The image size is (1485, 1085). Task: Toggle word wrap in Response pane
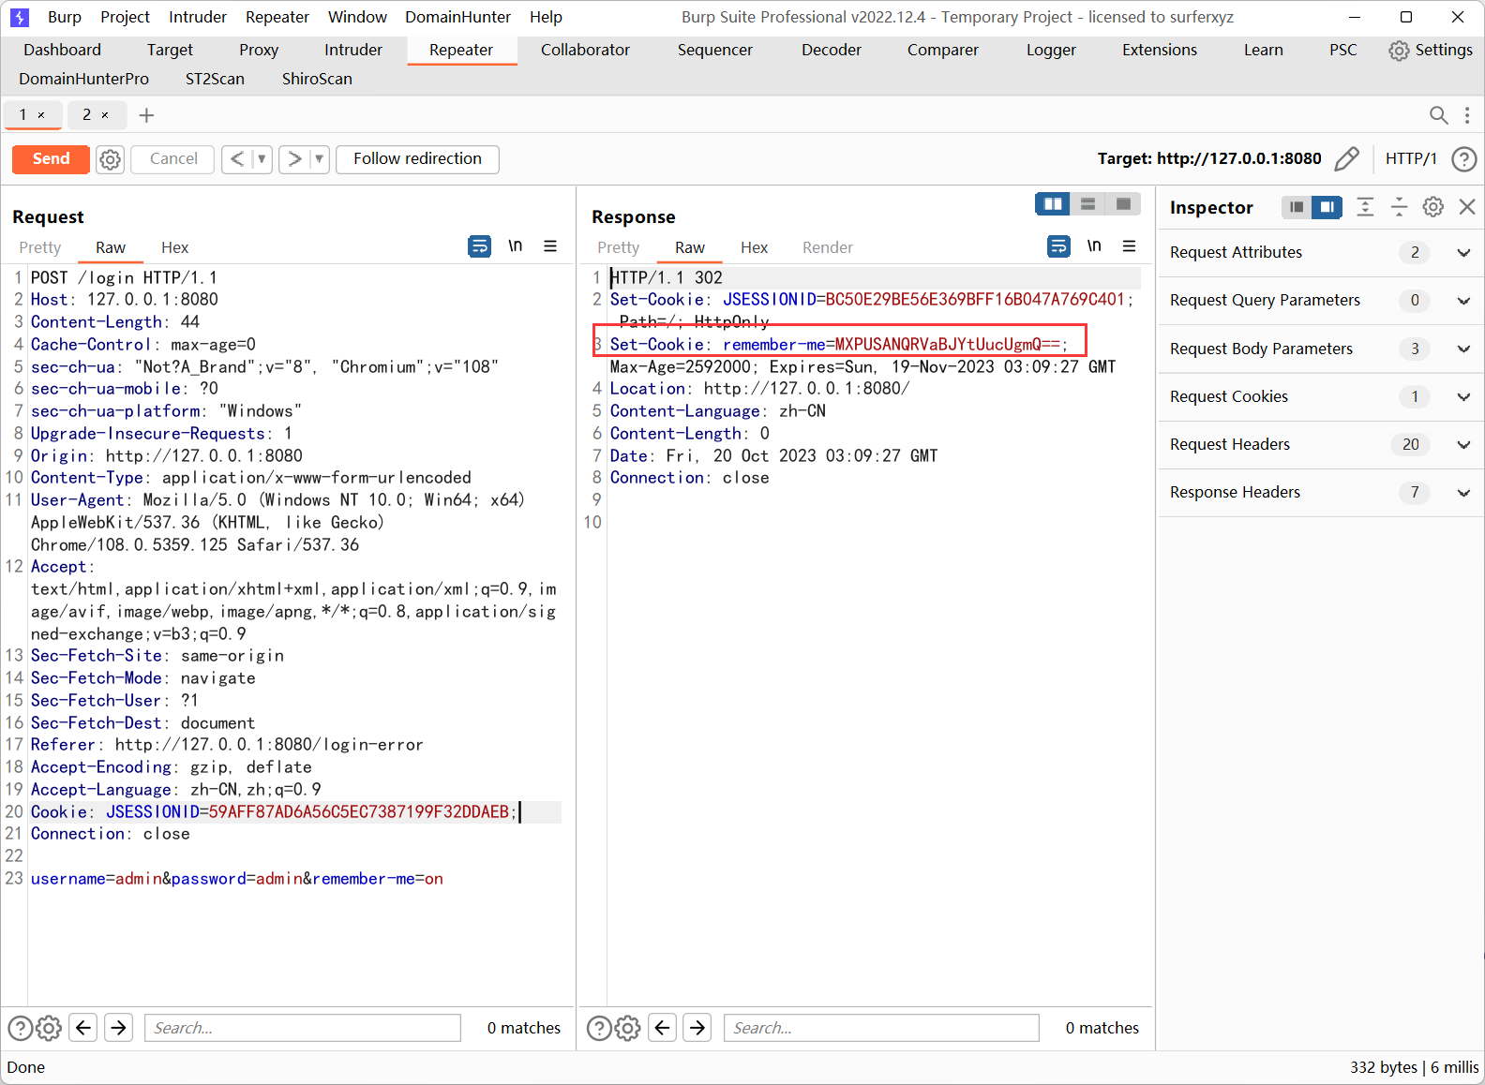click(x=1058, y=246)
